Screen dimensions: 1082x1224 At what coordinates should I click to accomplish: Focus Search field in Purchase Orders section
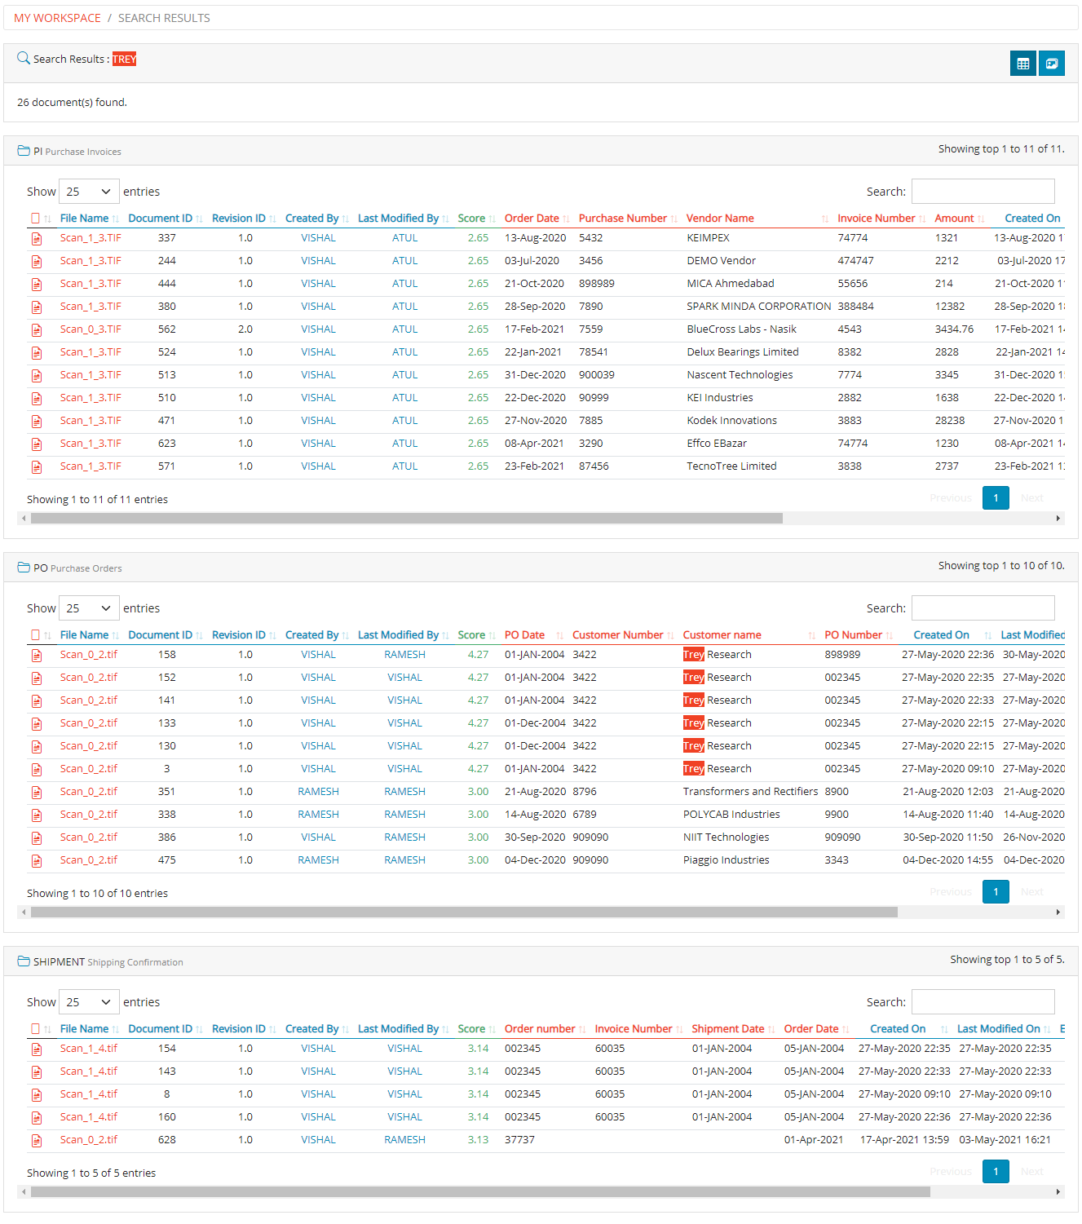coord(983,608)
